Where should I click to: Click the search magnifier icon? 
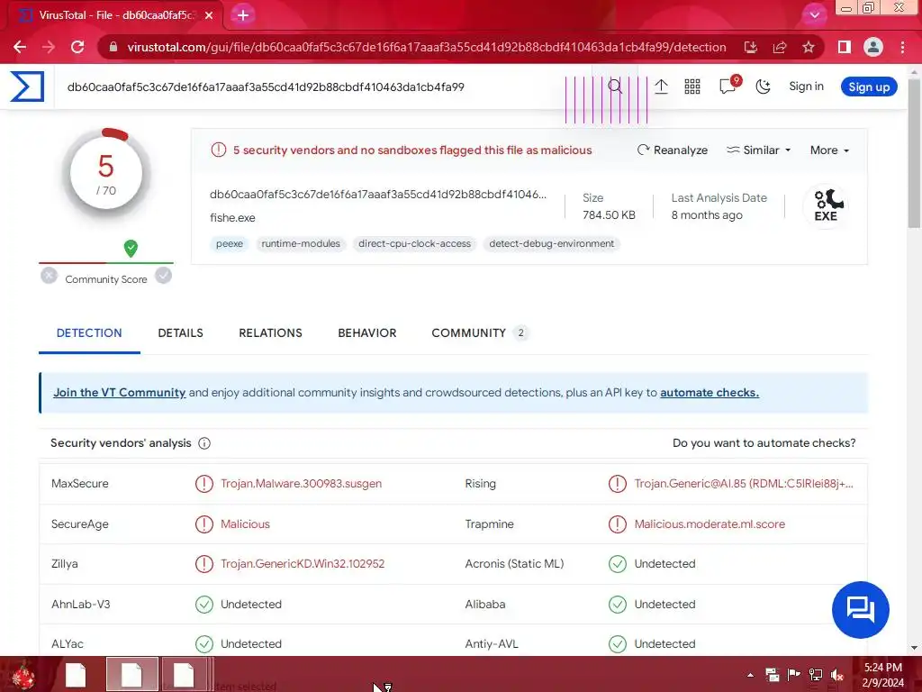tap(615, 86)
